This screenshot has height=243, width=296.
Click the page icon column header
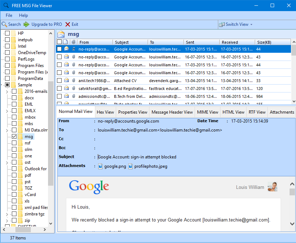(x=65, y=42)
